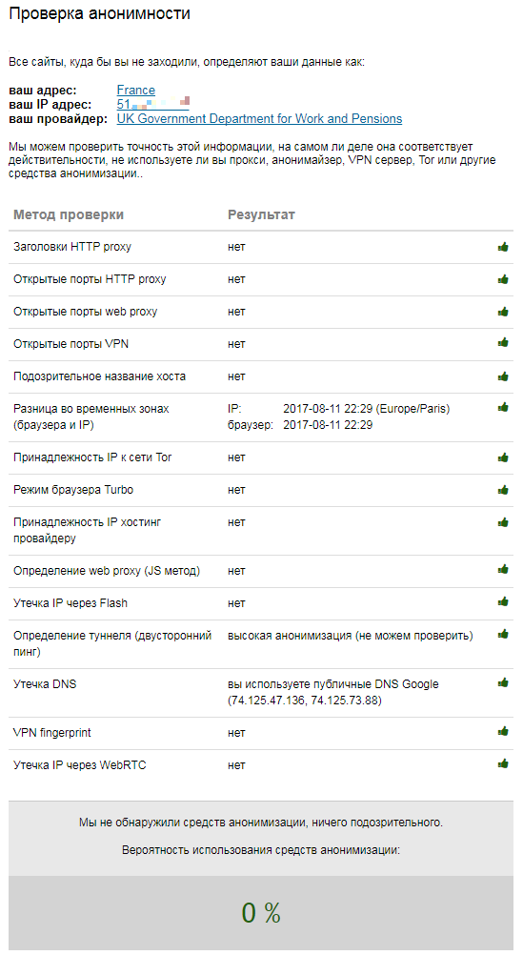Open the partially hidden IP address link
Image resolution: width=523 pixels, height=955 pixels.
153,104
